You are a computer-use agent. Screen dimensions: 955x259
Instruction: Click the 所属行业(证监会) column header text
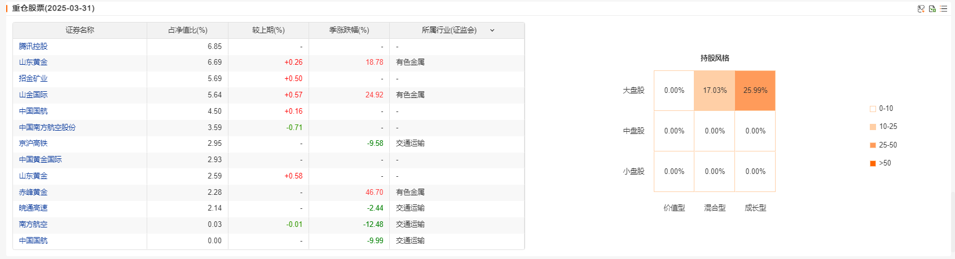click(x=449, y=30)
